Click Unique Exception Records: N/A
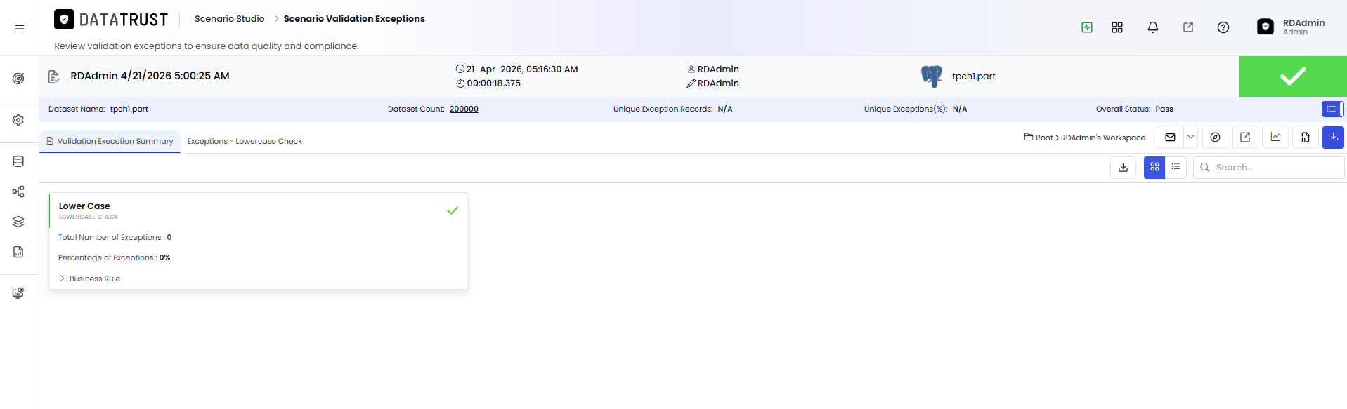 point(673,109)
